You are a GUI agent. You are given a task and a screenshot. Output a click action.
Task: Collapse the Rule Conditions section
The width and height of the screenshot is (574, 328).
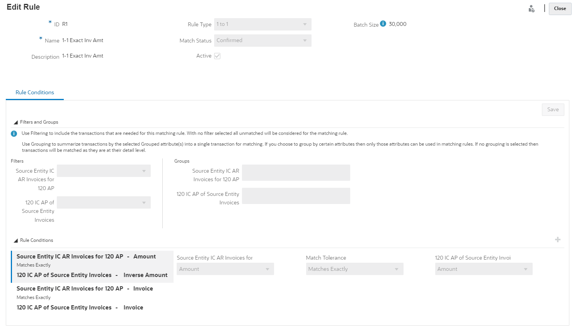click(x=16, y=241)
